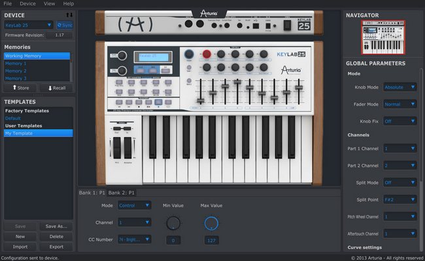Click the Export template button
The height and width of the screenshot is (261, 425).
[x=56, y=247]
